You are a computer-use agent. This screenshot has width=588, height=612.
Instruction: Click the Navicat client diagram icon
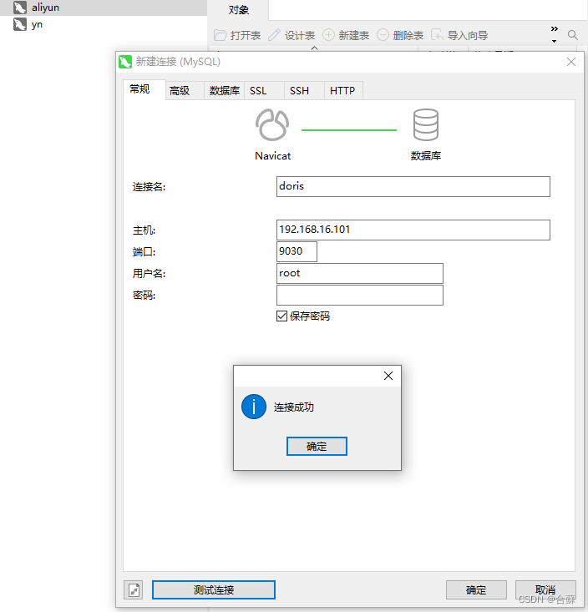point(272,125)
